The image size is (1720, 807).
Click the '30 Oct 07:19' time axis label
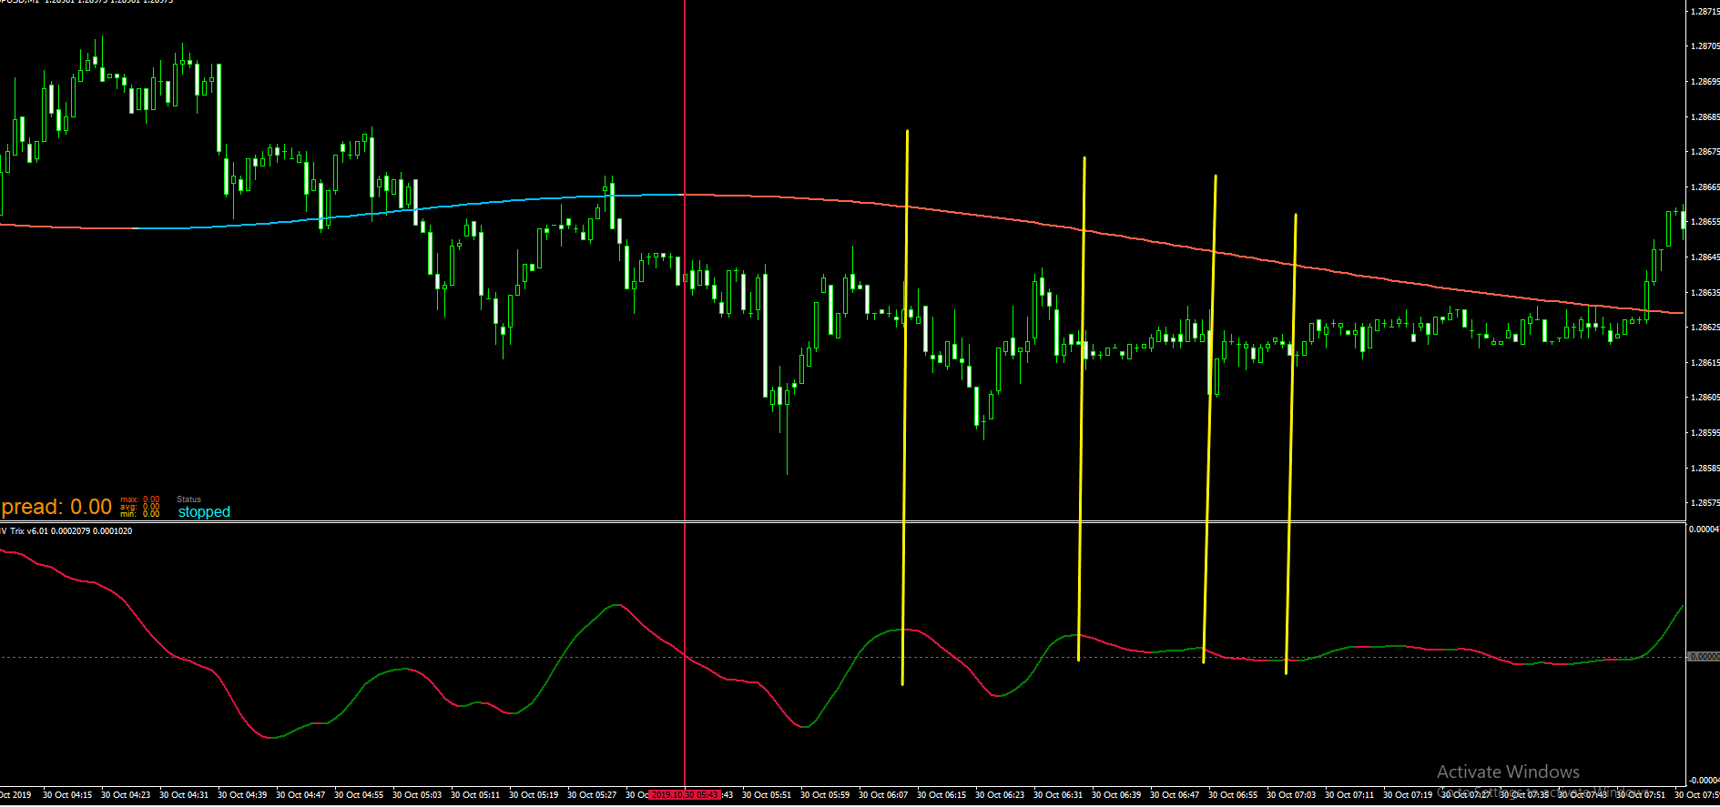tap(1408, 794)
